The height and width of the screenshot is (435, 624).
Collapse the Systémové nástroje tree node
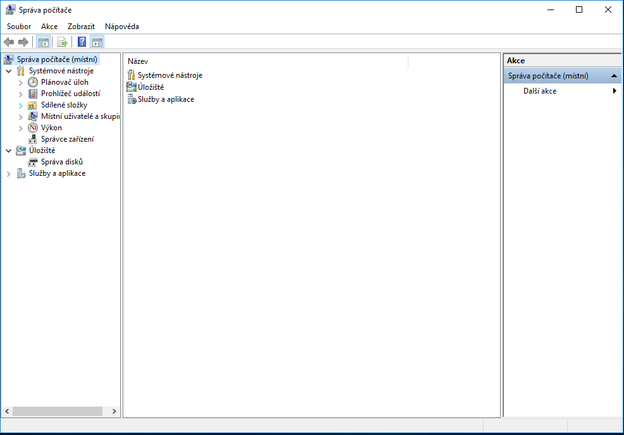[x=9, y=71]
